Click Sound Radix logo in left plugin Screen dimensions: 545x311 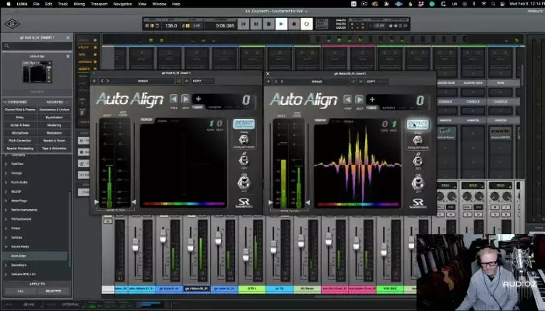244,203
